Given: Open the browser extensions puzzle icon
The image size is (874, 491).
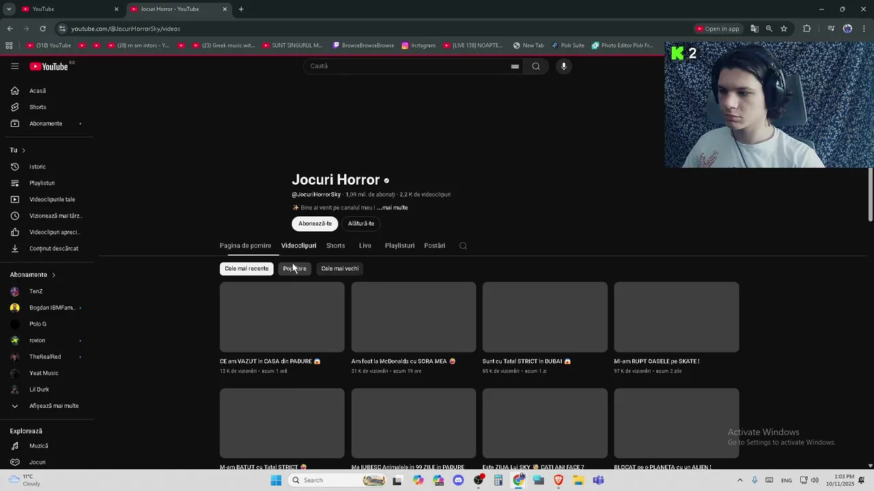Looking at the screenshot, I should pos(806,29).
